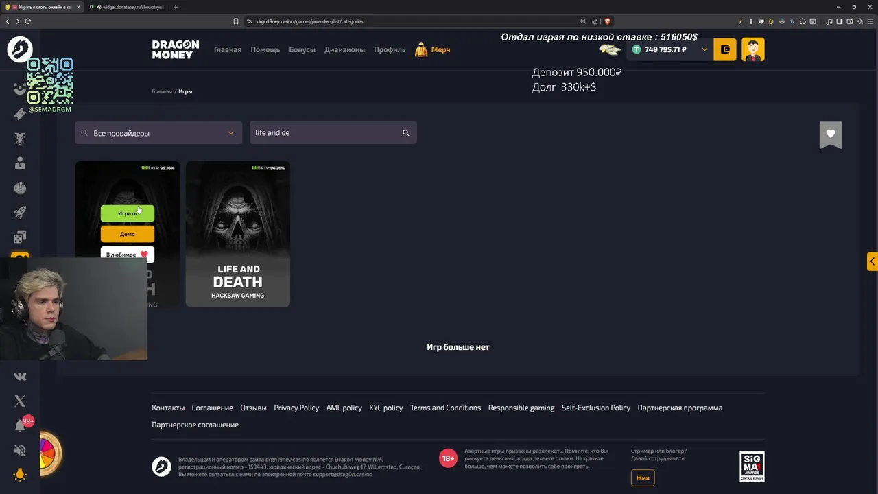The height and width of the screenshot is (494, 878).
Task: Open the user avatar profile icon
Action: tap(753, 49)
